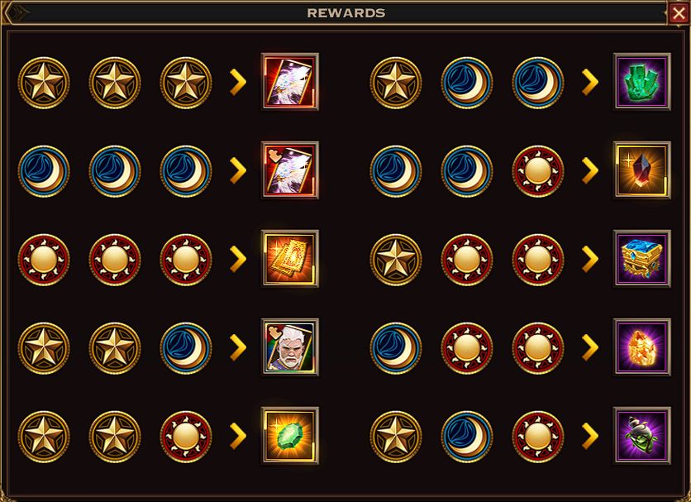Click the first star coin in top-left row
This screenshot has height=502, width=691.
pyautogui.click(x=44, y=83)
